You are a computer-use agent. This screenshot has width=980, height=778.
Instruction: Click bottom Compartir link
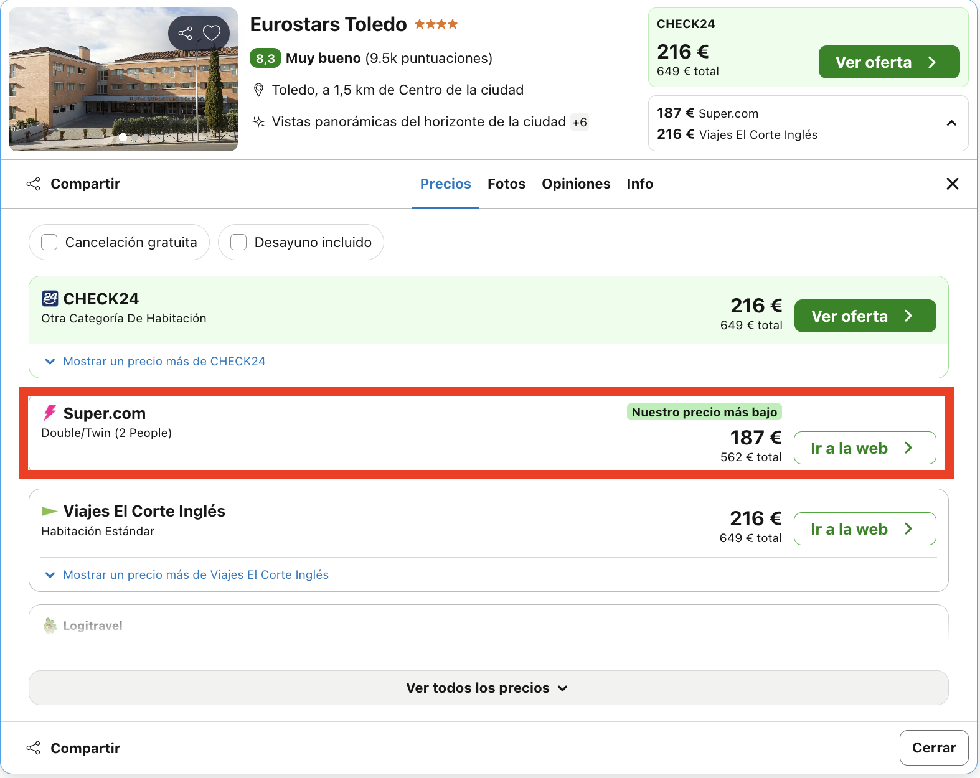point(85,748)
